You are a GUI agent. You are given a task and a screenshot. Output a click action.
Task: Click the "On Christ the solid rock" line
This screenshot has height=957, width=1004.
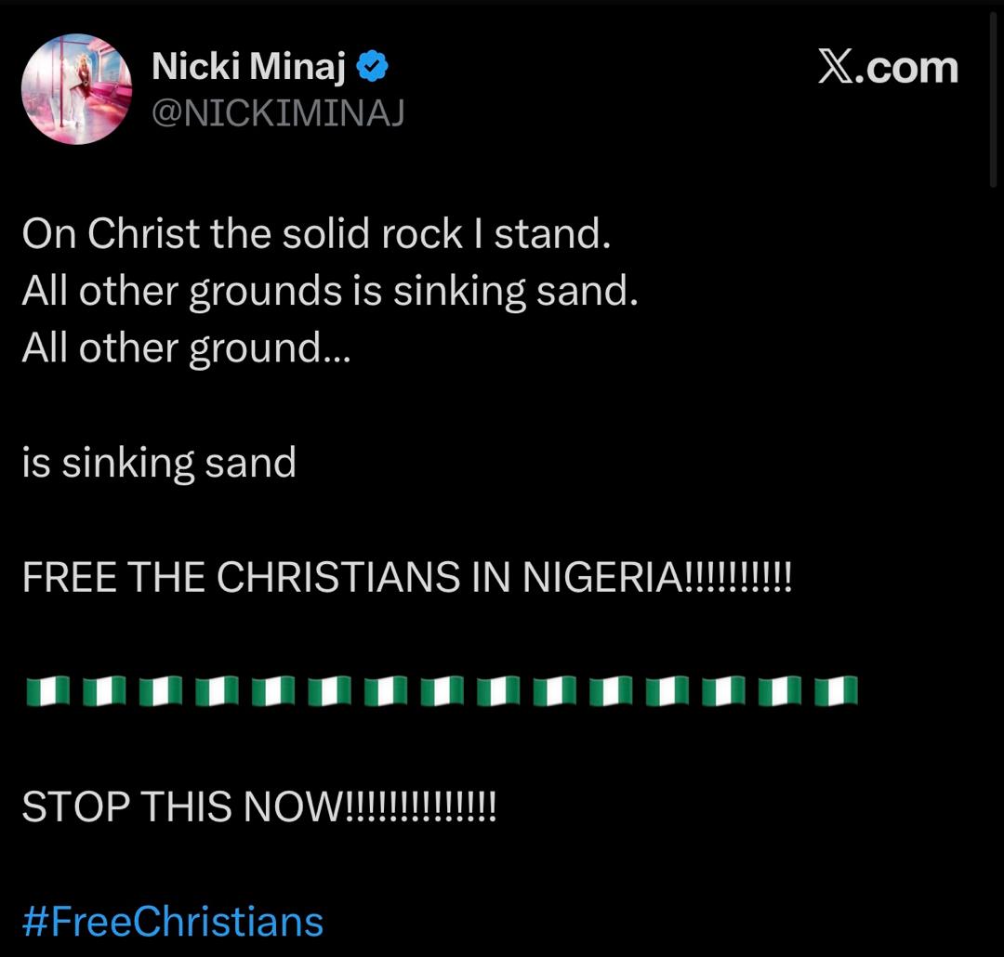click(x=316, y=234)
